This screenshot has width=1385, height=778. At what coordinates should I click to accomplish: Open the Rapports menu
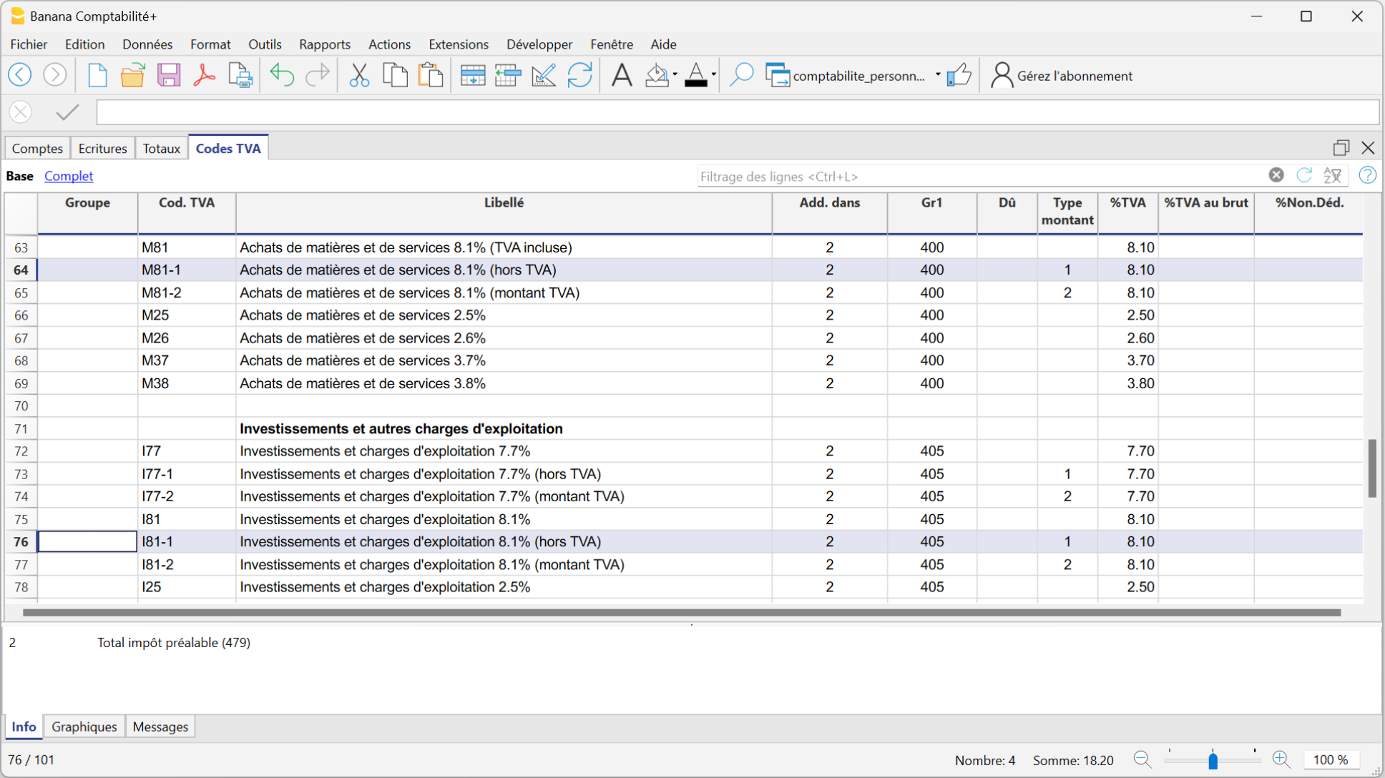(x=325, y=44)
